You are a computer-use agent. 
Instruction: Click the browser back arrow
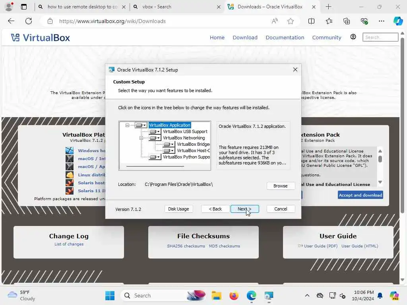tap(11, 21)
